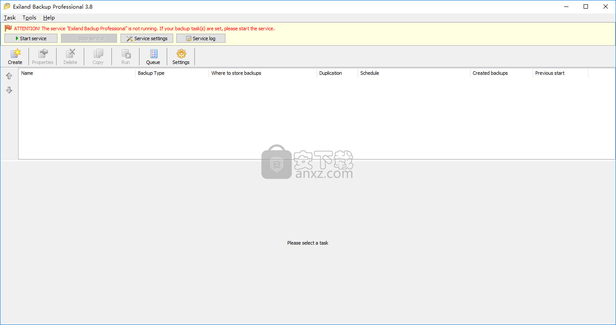Move task down with arrow
Screen dimensions: 616x325
9,90
